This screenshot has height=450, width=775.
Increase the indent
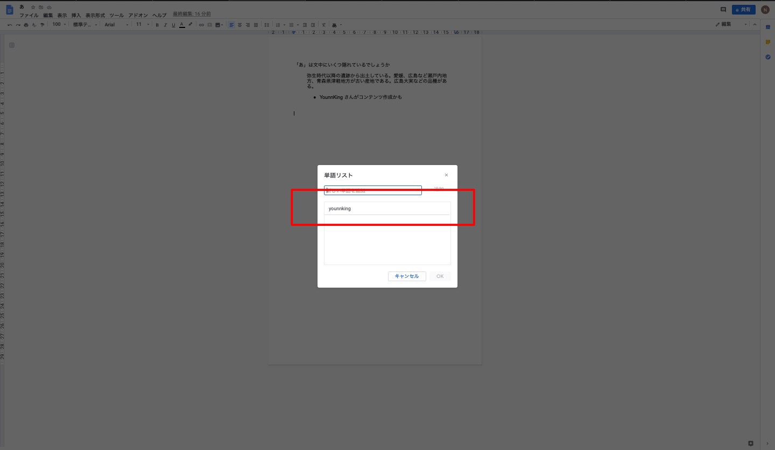click(x=313, y=25)
